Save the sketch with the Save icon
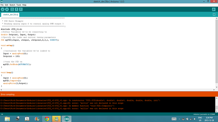Screen dimensions: 218x122 pos(21,9)
